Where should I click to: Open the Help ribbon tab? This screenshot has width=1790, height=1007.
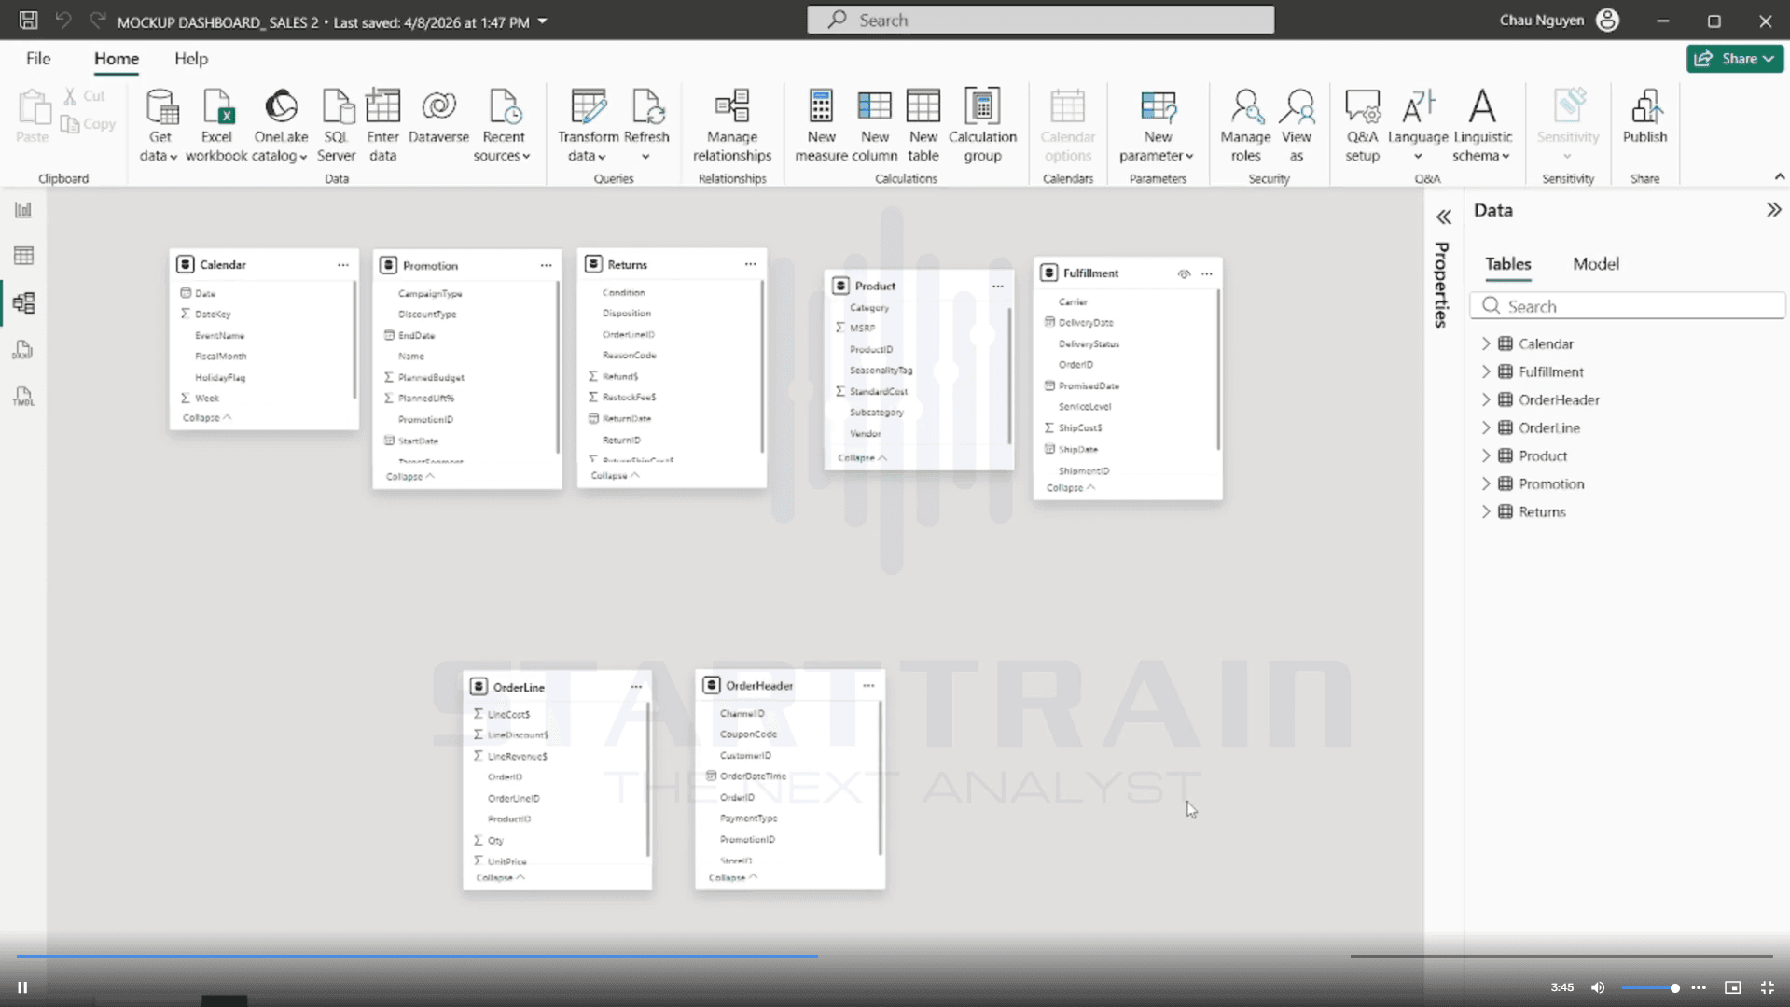191,59
